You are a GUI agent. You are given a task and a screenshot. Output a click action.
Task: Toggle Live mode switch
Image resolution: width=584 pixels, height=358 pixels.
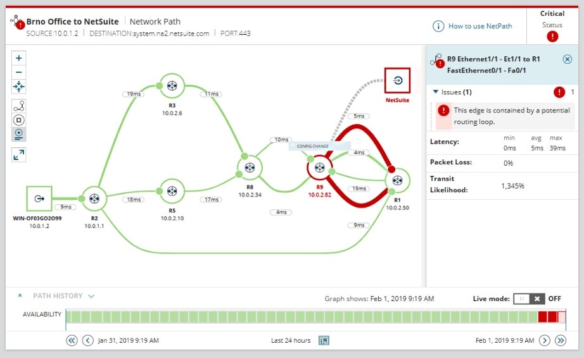click(x=530, y=299)
